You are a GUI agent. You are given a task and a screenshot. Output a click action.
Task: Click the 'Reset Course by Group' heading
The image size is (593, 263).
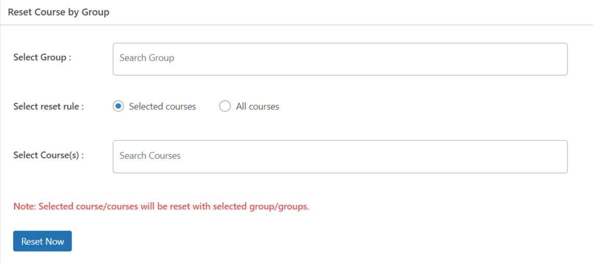[x=59, y=12]
